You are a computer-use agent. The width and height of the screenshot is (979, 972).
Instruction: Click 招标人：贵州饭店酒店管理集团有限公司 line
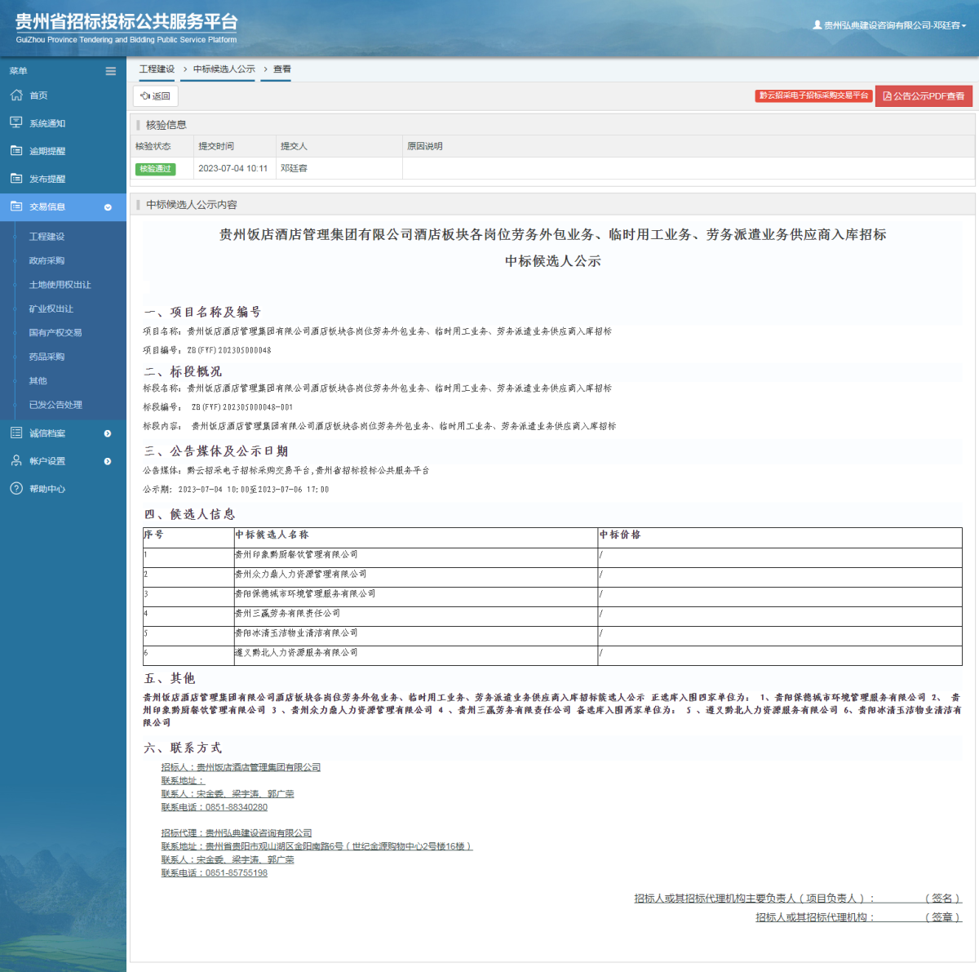[x=241, y=767]
